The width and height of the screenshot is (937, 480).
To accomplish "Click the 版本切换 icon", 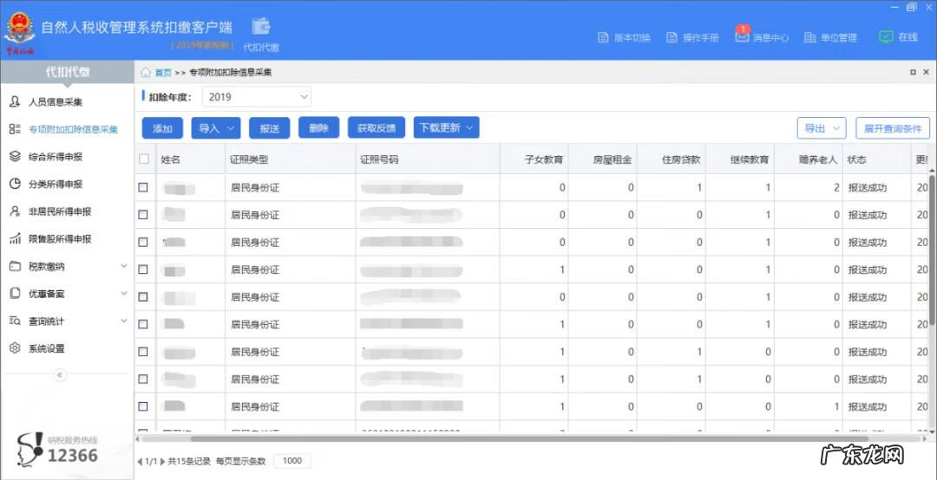I will (603, 37).
